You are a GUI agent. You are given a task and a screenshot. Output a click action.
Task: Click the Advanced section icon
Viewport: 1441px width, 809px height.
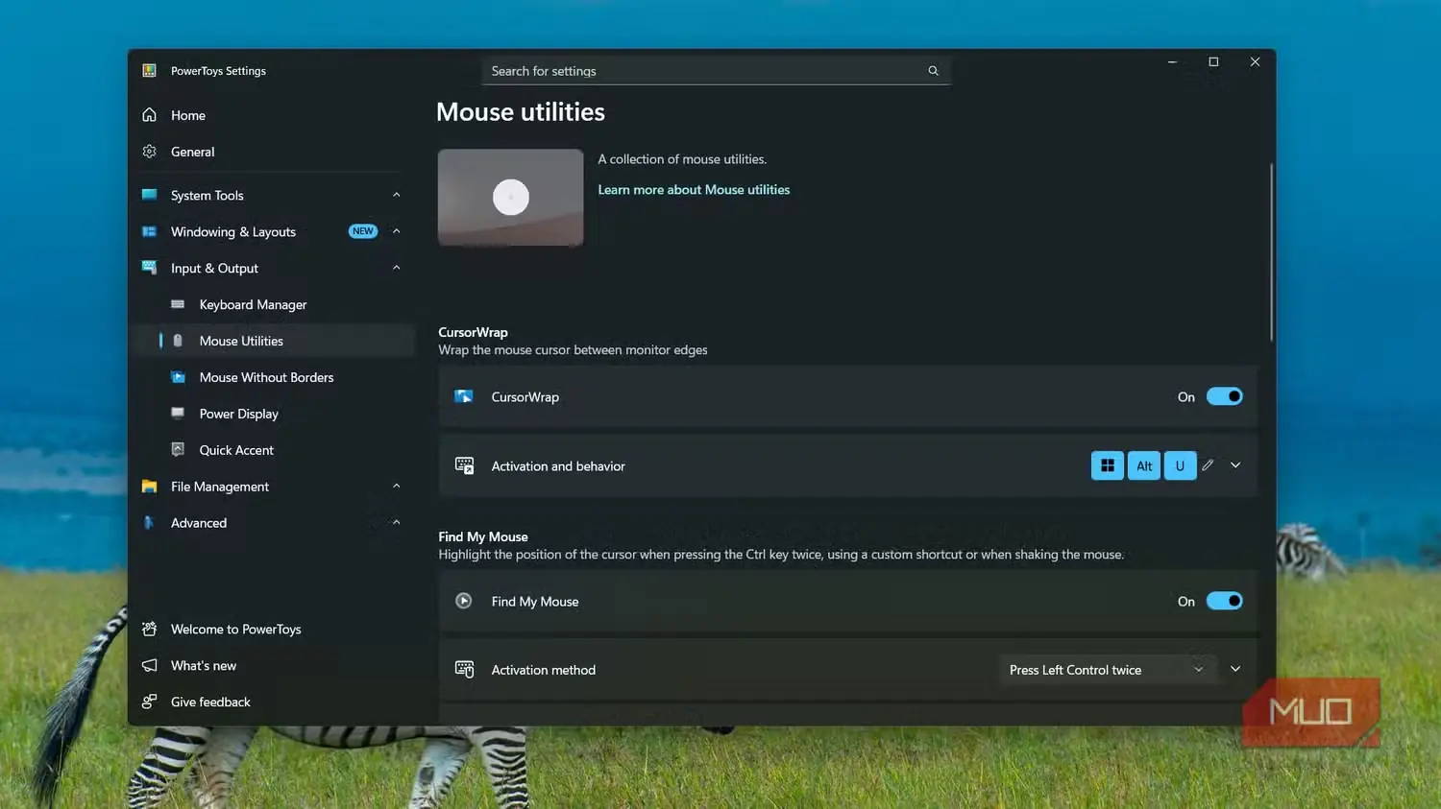[x=149, y=523]
